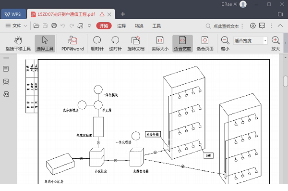288x191 pixels.
Task: Toggle the side panel icon in title bar
Action: [x=280, y=14]
